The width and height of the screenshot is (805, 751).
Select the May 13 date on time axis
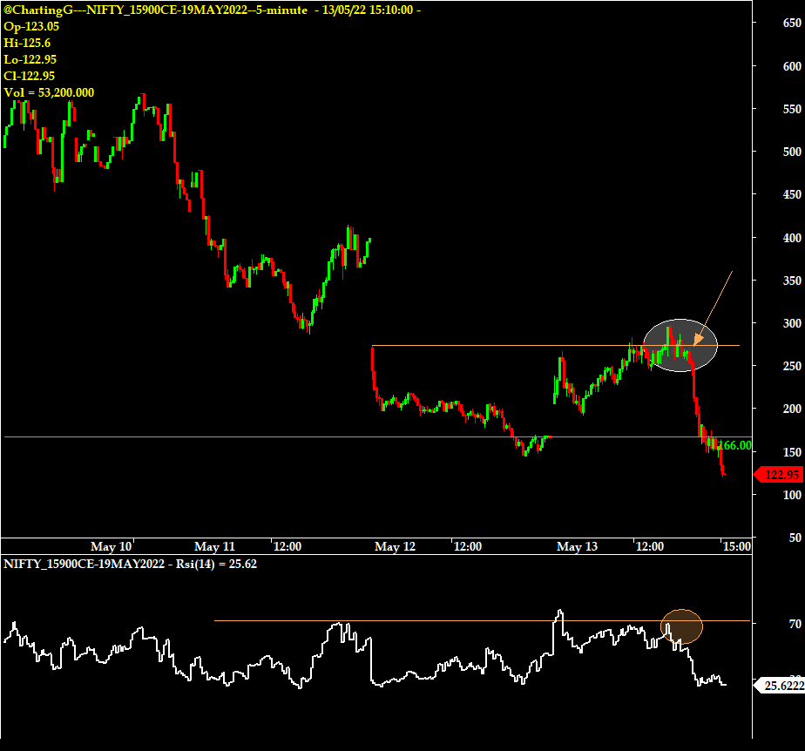coord(577,546)
